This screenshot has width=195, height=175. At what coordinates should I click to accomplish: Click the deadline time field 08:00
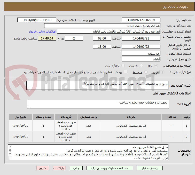point(102,38)
